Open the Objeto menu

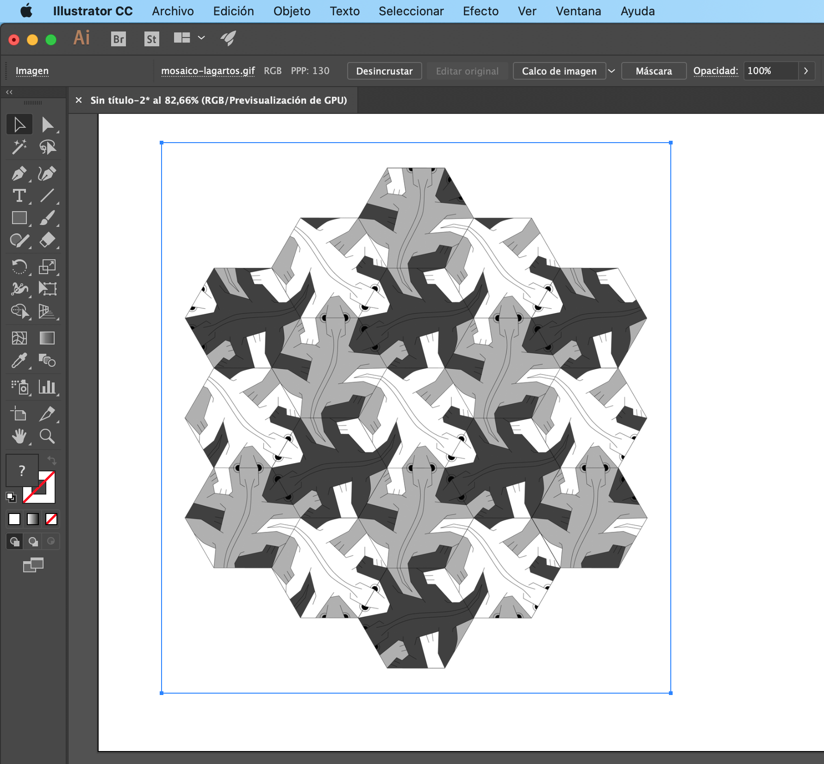[x=292, y=11]
